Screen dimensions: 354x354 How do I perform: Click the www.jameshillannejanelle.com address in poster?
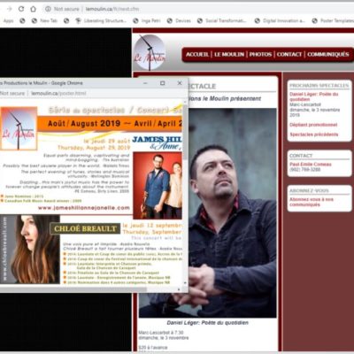(84, 208)
